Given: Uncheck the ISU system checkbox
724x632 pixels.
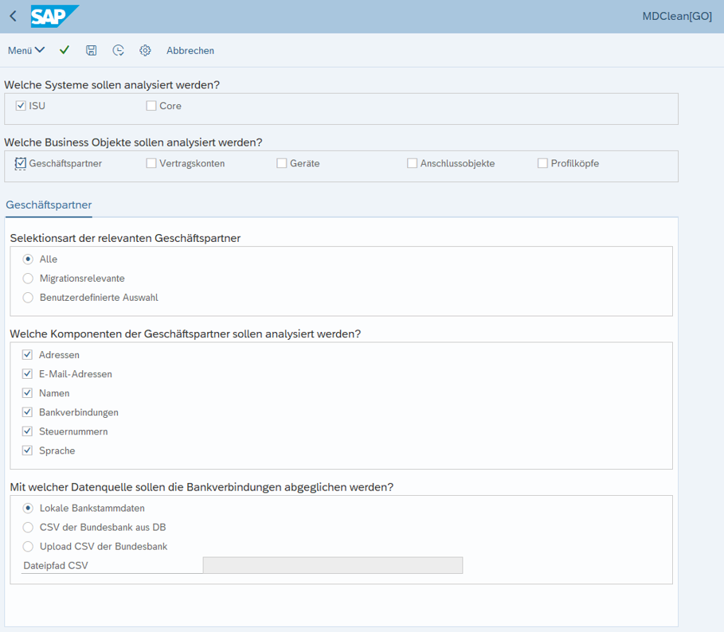Looking at the screenshot, I should (x=21, y=106).
